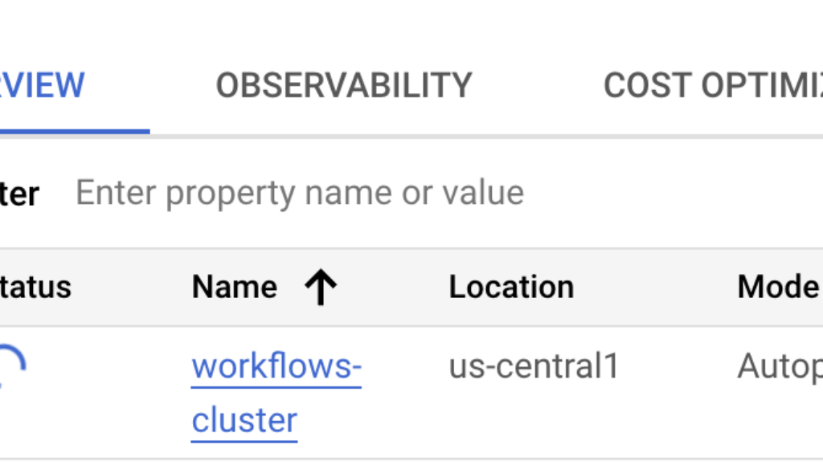
Task: Click blank row area below us-central1
Action: [x=534, y=422]
